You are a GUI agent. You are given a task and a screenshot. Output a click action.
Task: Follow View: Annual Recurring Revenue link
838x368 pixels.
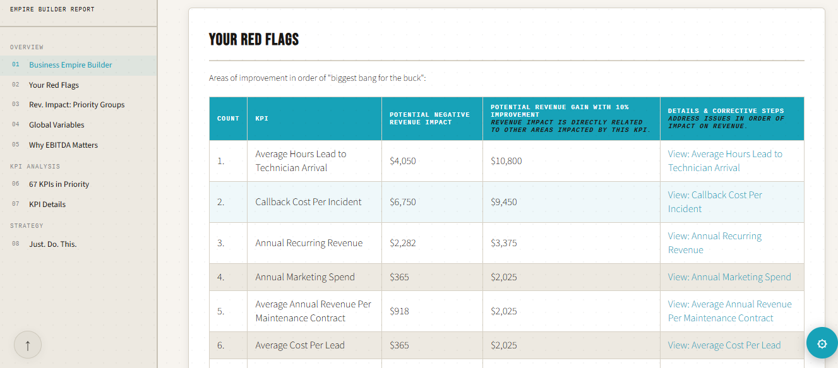pos(714,243)
